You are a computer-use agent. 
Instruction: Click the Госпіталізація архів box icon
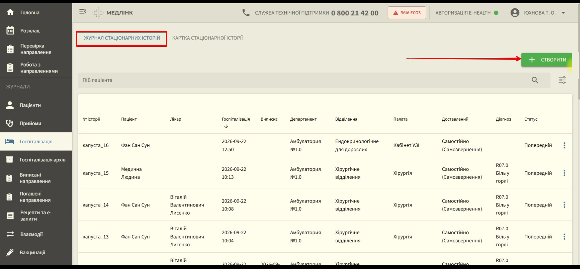coord(10,160)
